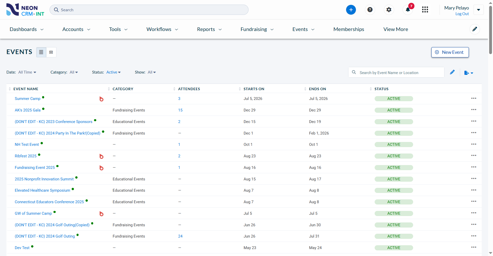Image resolution: width=493 pixels, height=256 pixels.
Task: Open the AK's 2025 Gala event link
Action: coord(27,110)
